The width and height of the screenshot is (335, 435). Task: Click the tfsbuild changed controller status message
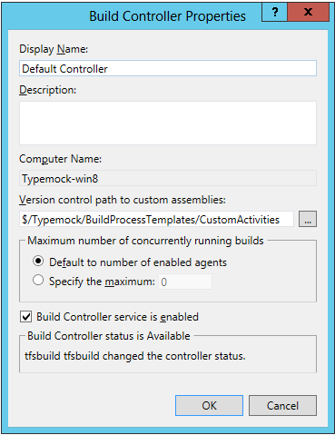pos(135,356)
